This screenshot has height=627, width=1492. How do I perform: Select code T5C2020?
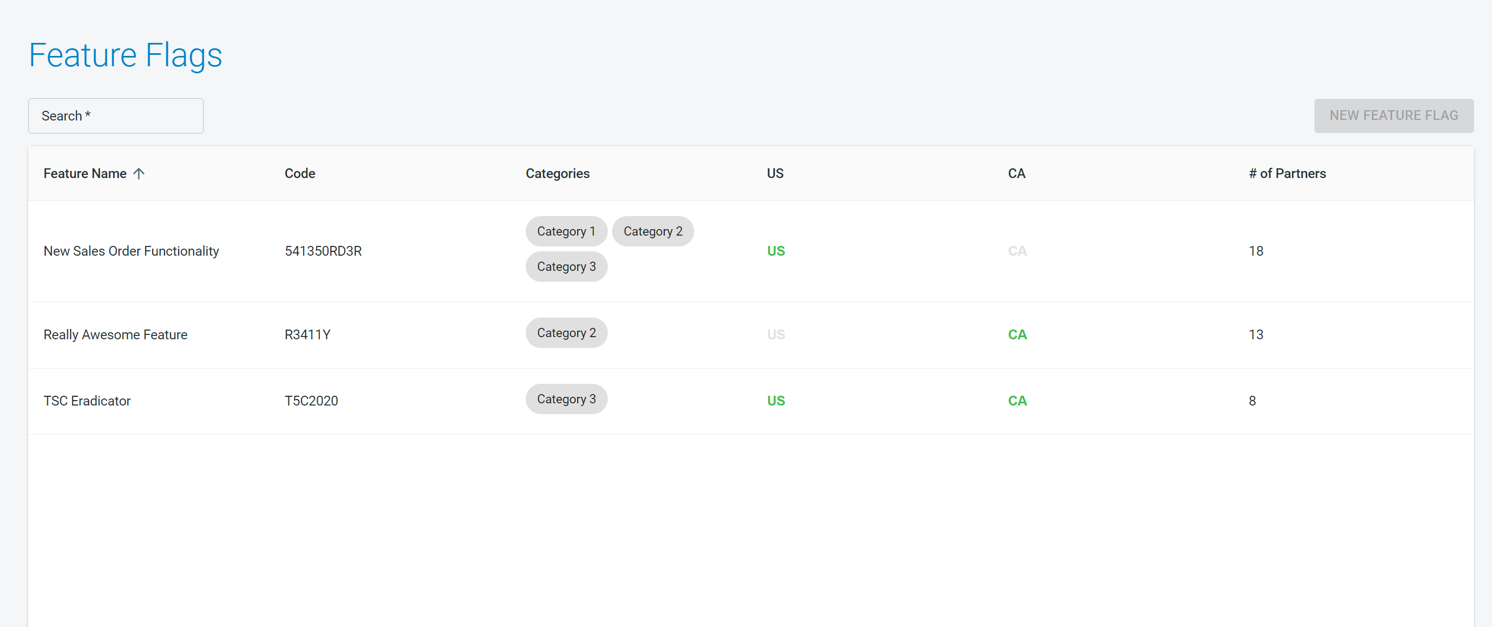[x=311, y=401]
